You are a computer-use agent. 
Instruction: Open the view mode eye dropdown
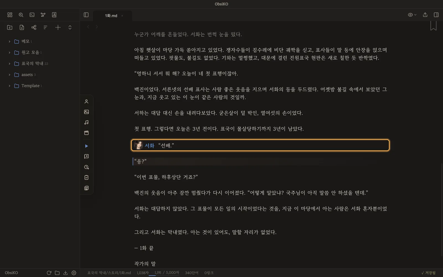[412, 15]
